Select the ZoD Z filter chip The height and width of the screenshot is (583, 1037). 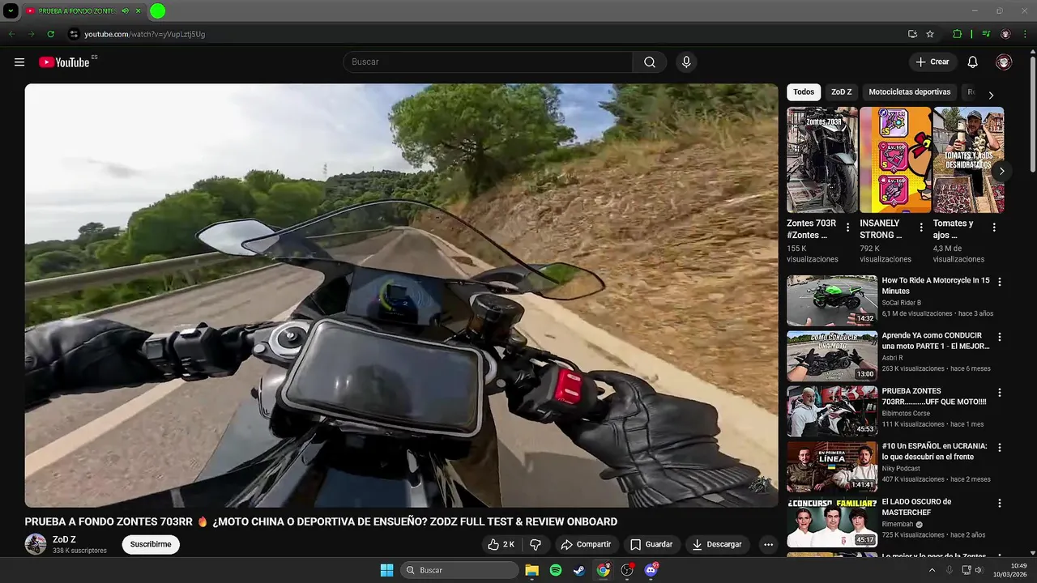click(842, 92)
